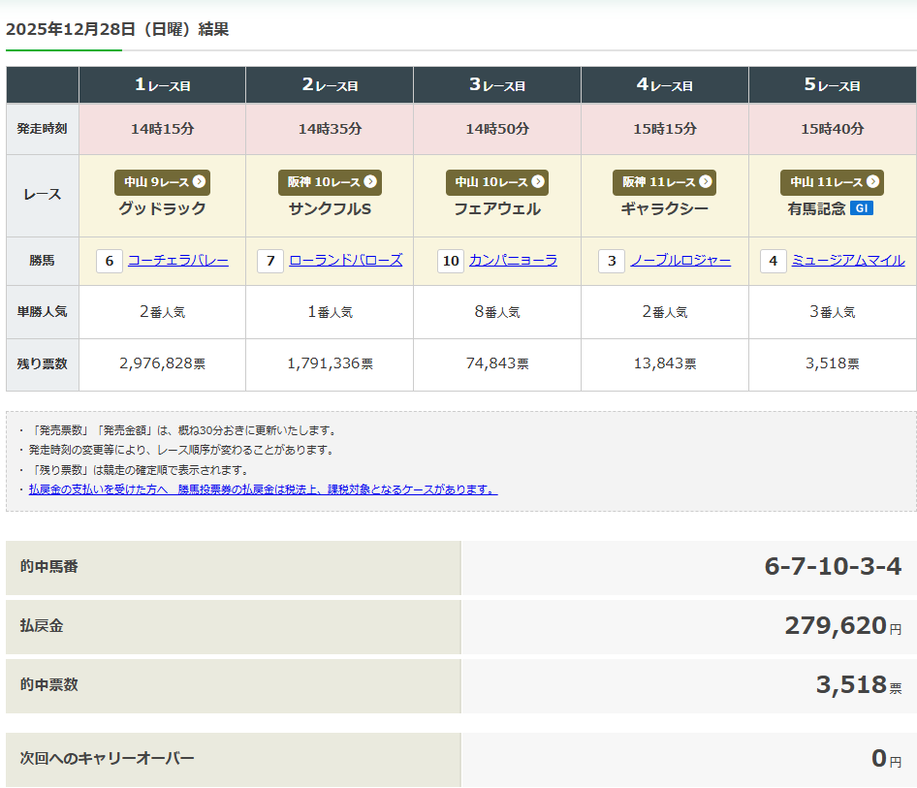Screen dimensions: 917x788
Task: Open the 払戻金 tax notice link
Action: (x=263, y=489)
